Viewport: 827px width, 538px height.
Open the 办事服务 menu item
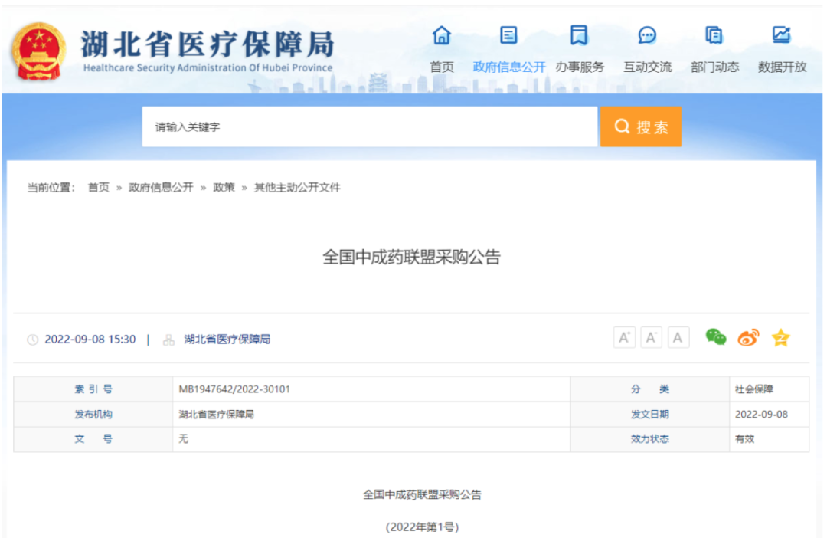pos(580,67)
